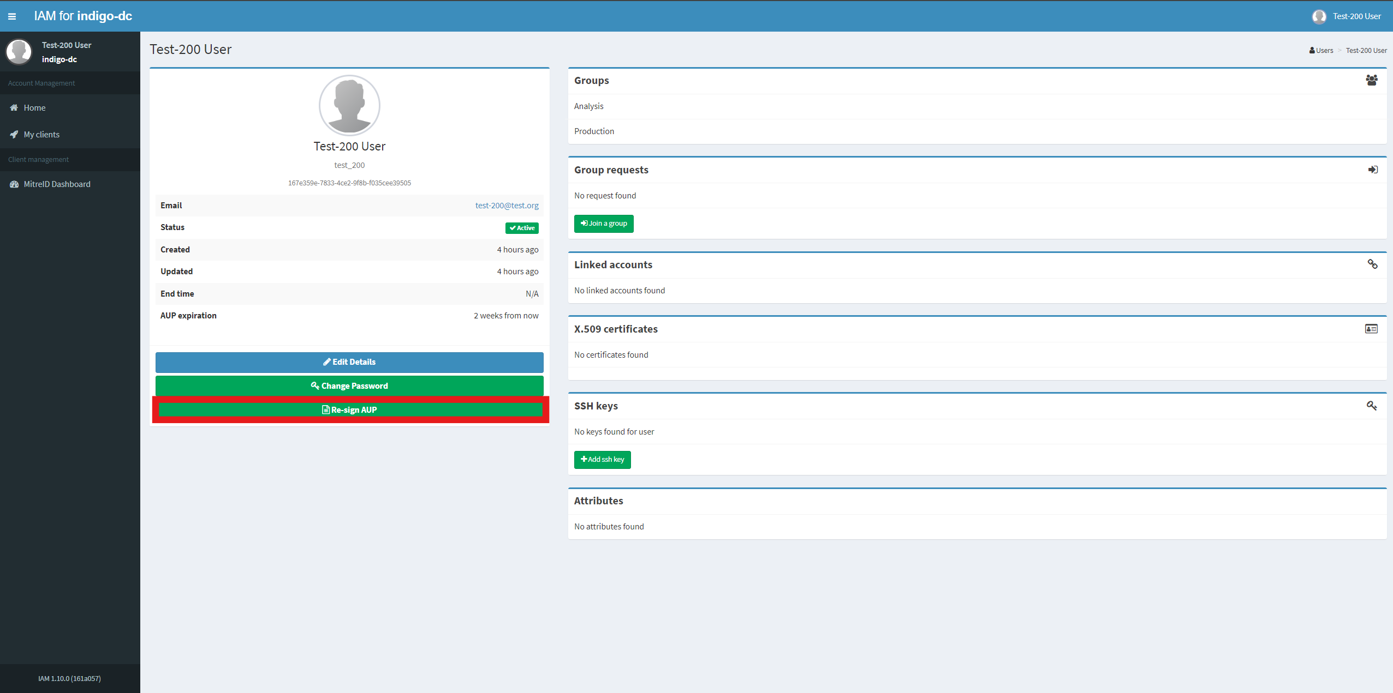The image size is (1393, 693).
Task: Click the Group requests sign-in icon
Action: (1372, 170)
